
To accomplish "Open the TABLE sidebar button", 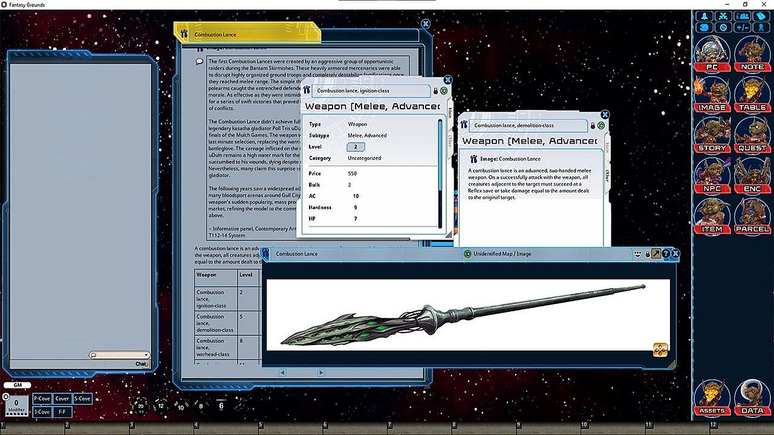I will pyautogui.click(x=752, y=94).
